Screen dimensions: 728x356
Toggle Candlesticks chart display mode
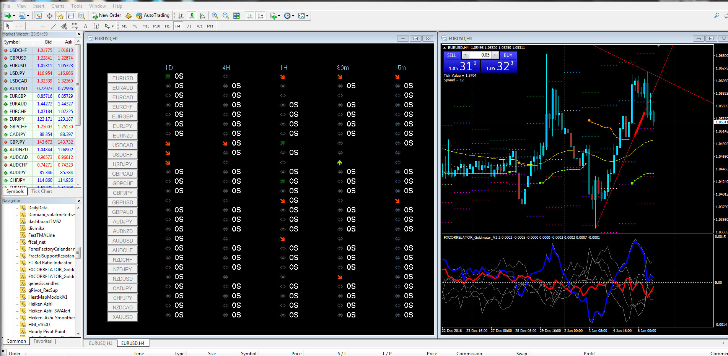(x=192, y=16)
